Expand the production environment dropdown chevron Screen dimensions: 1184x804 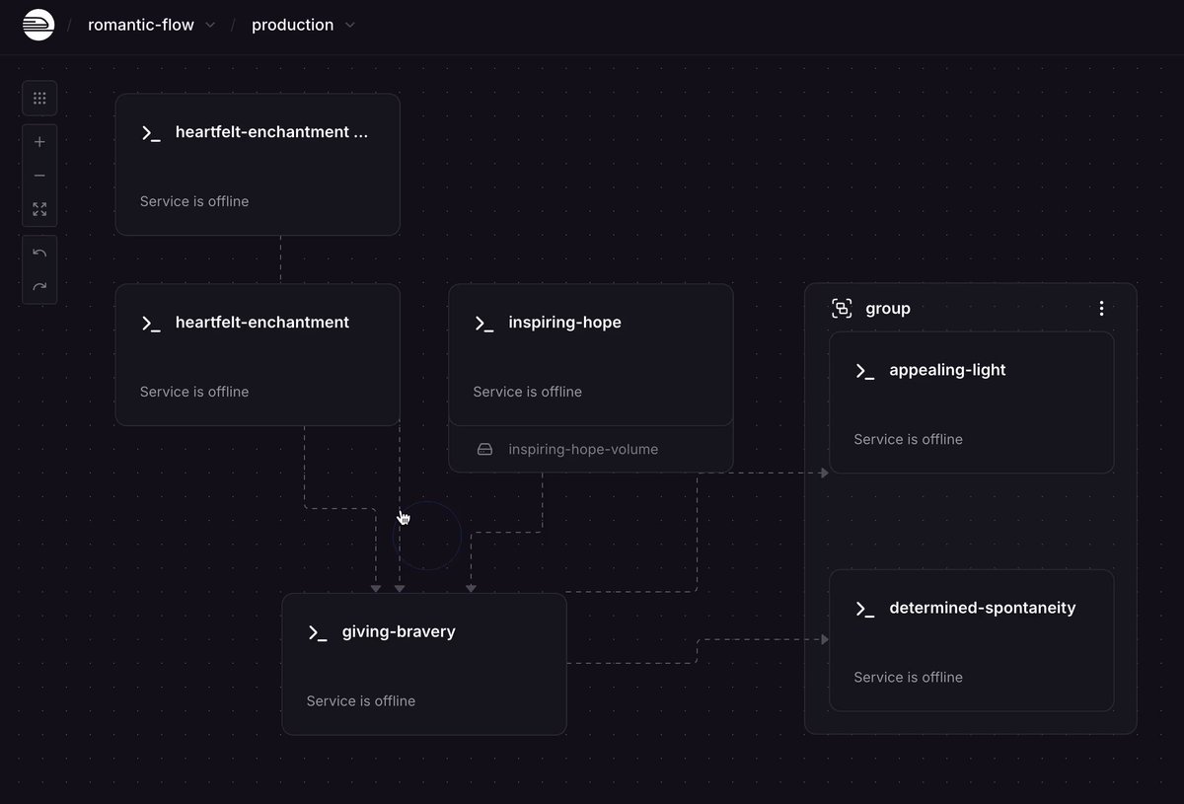coord(349,26)
